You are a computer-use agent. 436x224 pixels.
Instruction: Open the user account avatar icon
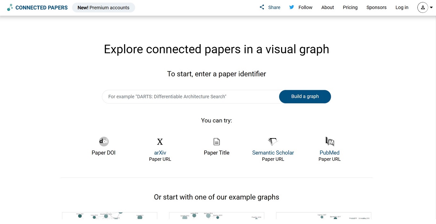pos(423,7)
